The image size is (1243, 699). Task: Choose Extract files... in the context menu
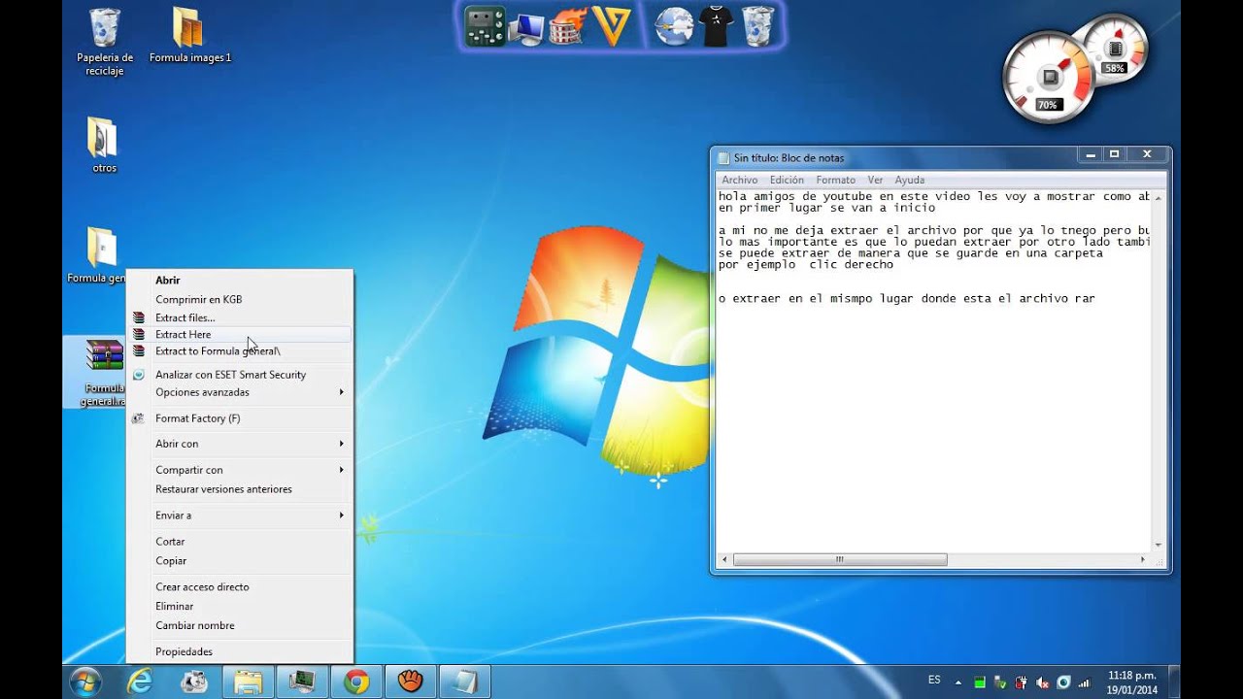click(x=240, y=317)
